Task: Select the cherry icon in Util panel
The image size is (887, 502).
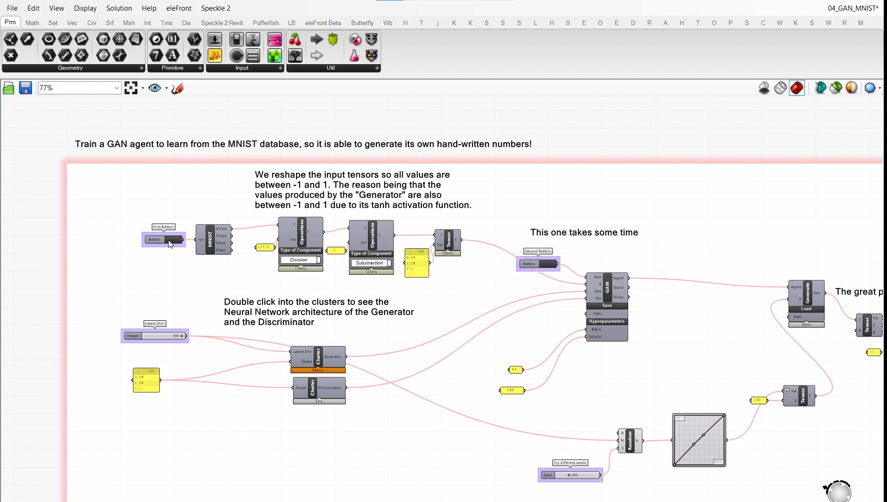Action: point(295,40)
